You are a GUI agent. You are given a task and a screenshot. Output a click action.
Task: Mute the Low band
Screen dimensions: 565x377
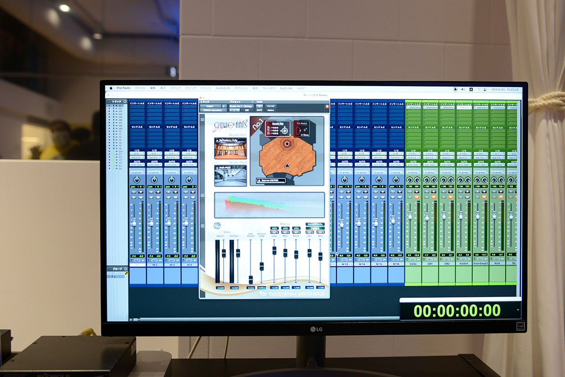(x=274, y=232)
